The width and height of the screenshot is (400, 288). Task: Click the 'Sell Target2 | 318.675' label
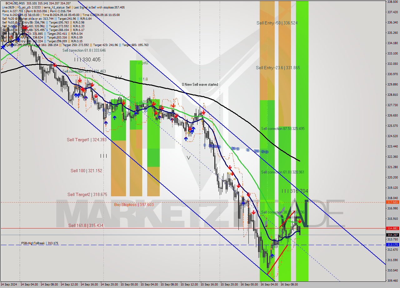point(87,194)
